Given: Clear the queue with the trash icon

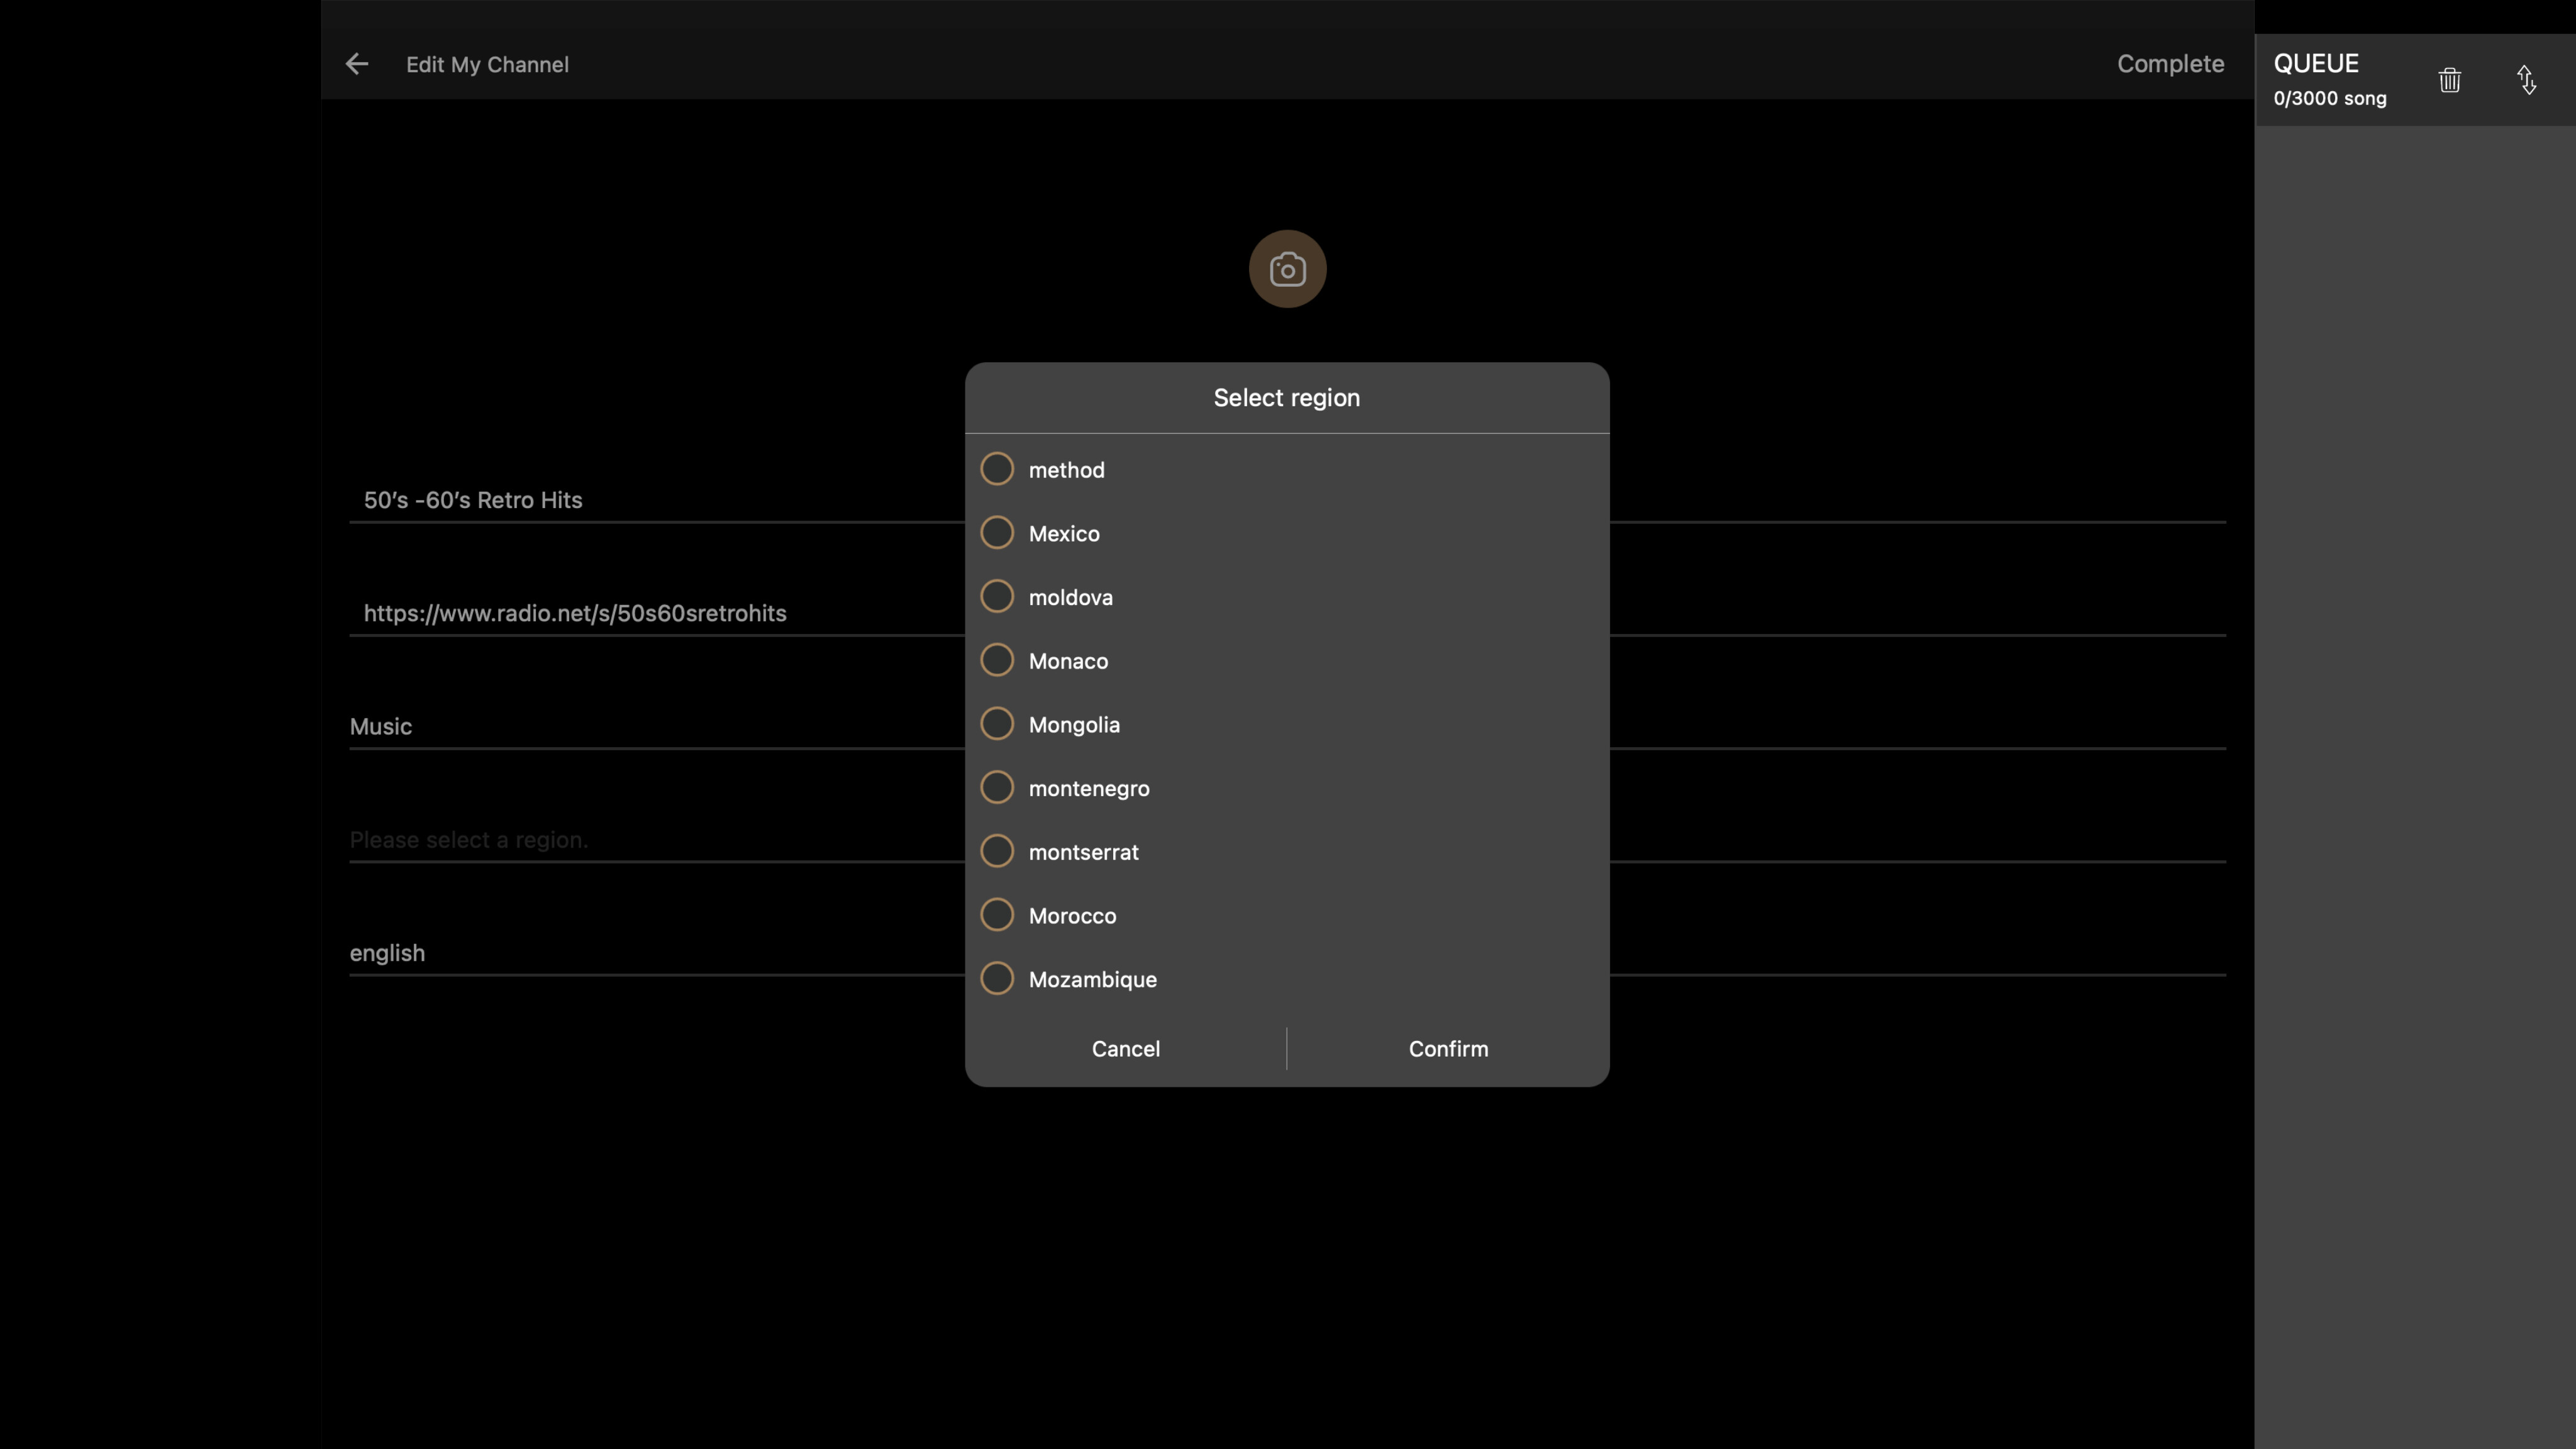Looking at the screenshot, I should coord(2449,80).
